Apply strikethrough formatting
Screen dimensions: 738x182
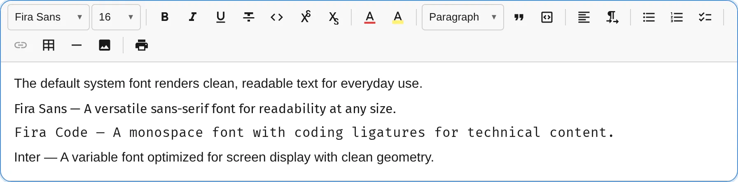coord(249,17)
